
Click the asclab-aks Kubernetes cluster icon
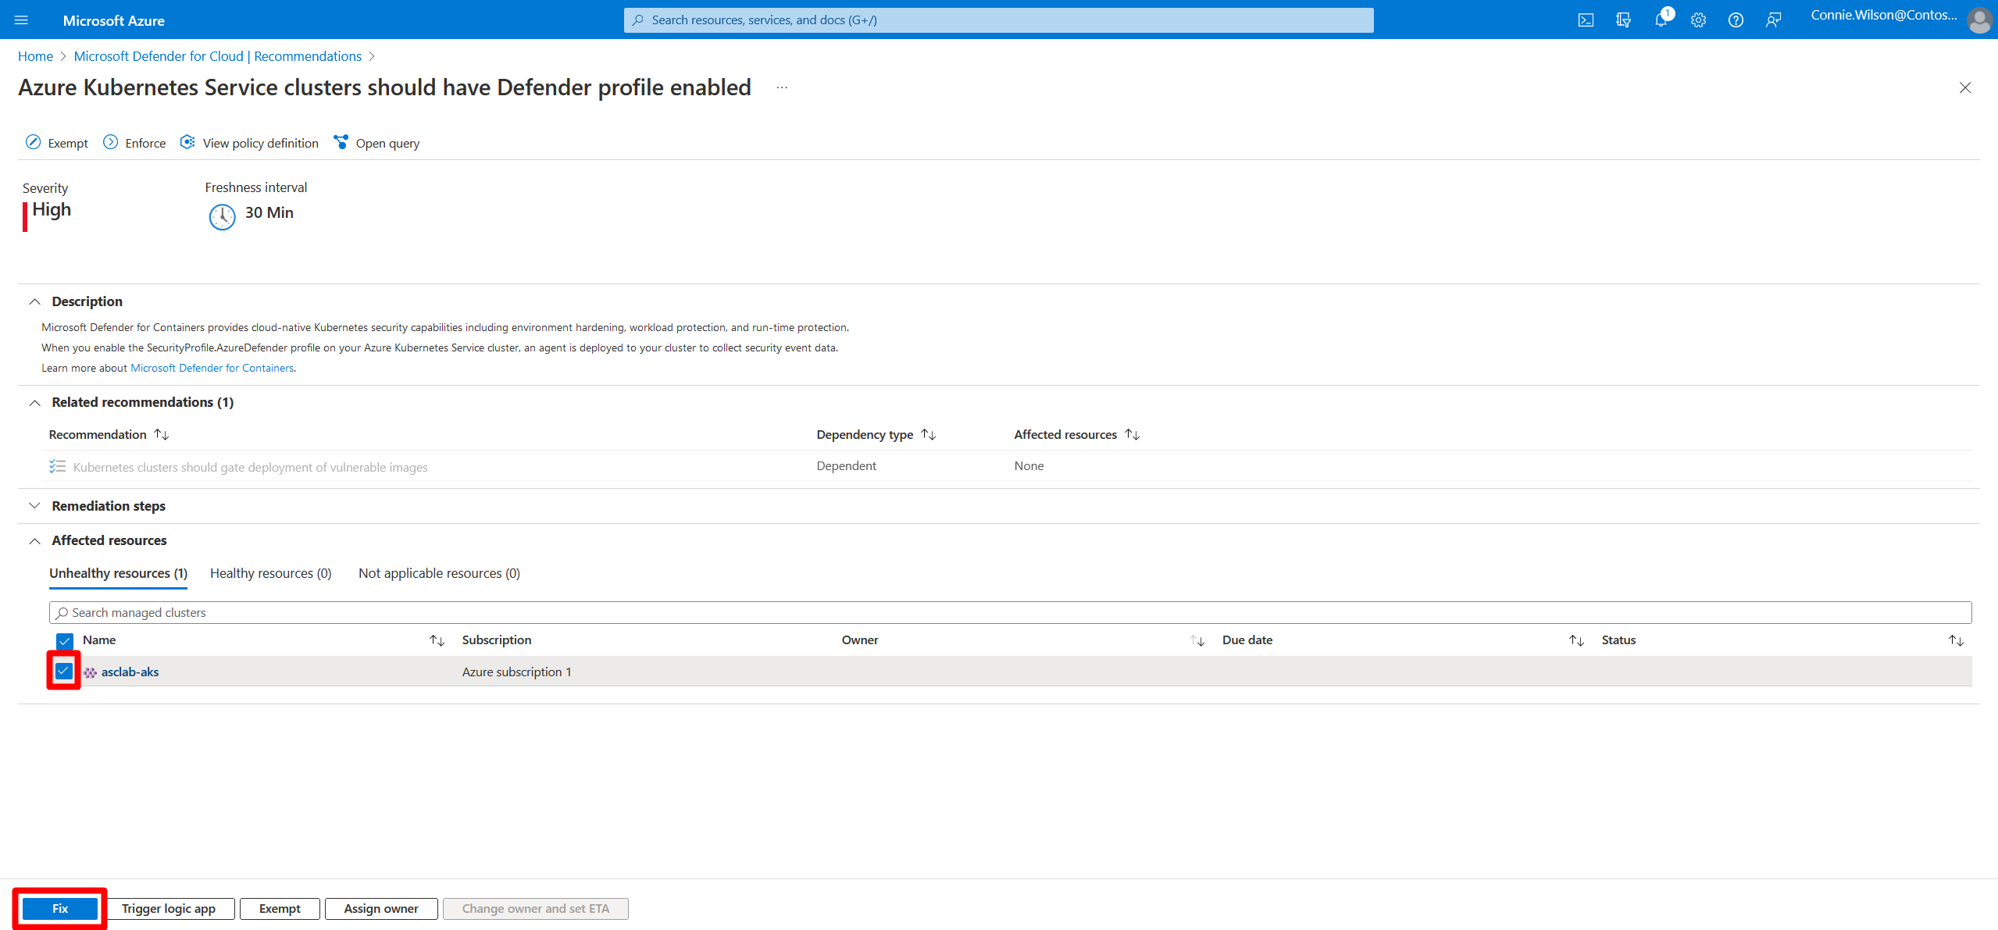(x=90, y=672)
